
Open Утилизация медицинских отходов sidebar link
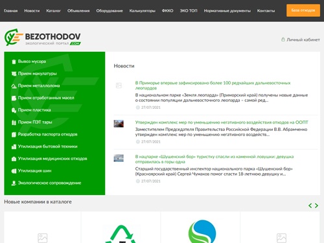point(52,159)
